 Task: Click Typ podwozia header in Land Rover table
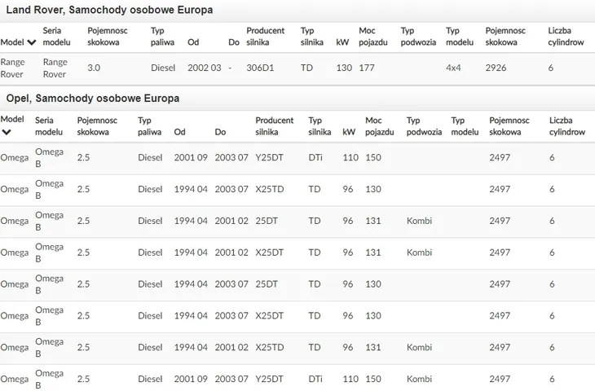point(418,37)
